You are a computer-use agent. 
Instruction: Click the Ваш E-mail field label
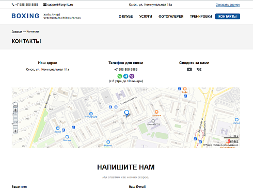pyautogui.click(x=137, y=187)
